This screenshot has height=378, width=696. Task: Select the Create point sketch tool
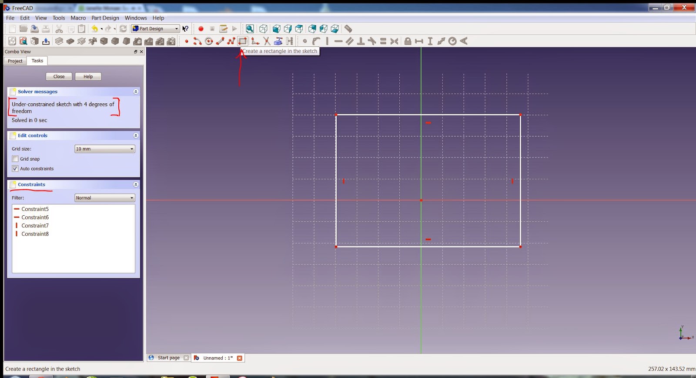coord(187,41)
